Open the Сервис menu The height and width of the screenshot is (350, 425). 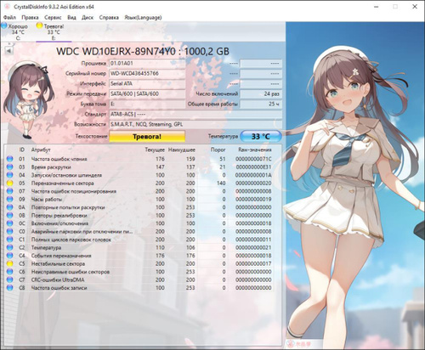[53, 17]
